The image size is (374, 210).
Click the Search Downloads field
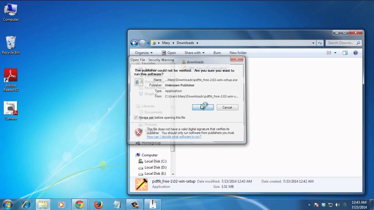point(344,43)
